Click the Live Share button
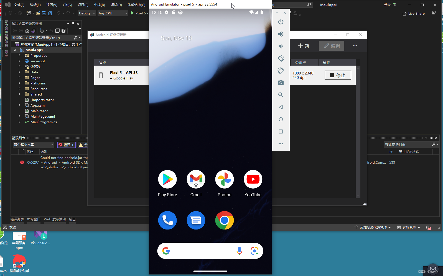This screenshot has height=276, width=443. (x=414, y=14)
